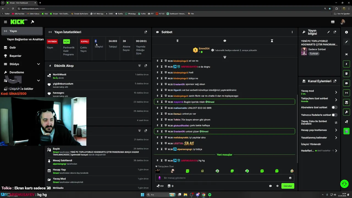Screen dimensions: 352x198
Task: Collapse the leaderboard banner arrow under Emre054
Action: click(x=225, y=57)
